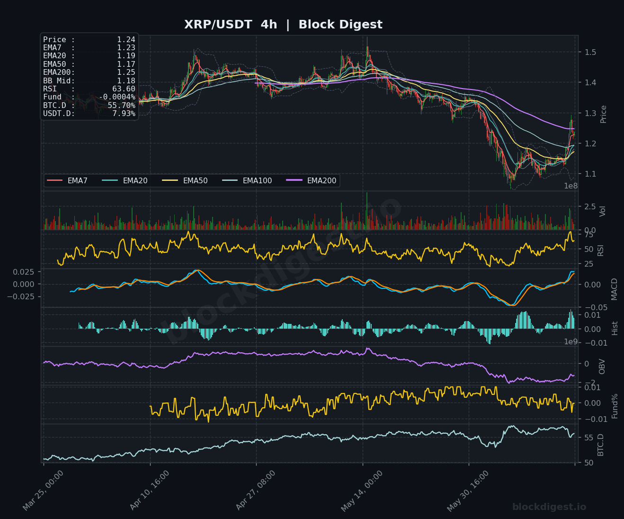624x519 pixels.
Task: Select the EMA20 1.19 row in info box
Action: [x=89, y=56]
